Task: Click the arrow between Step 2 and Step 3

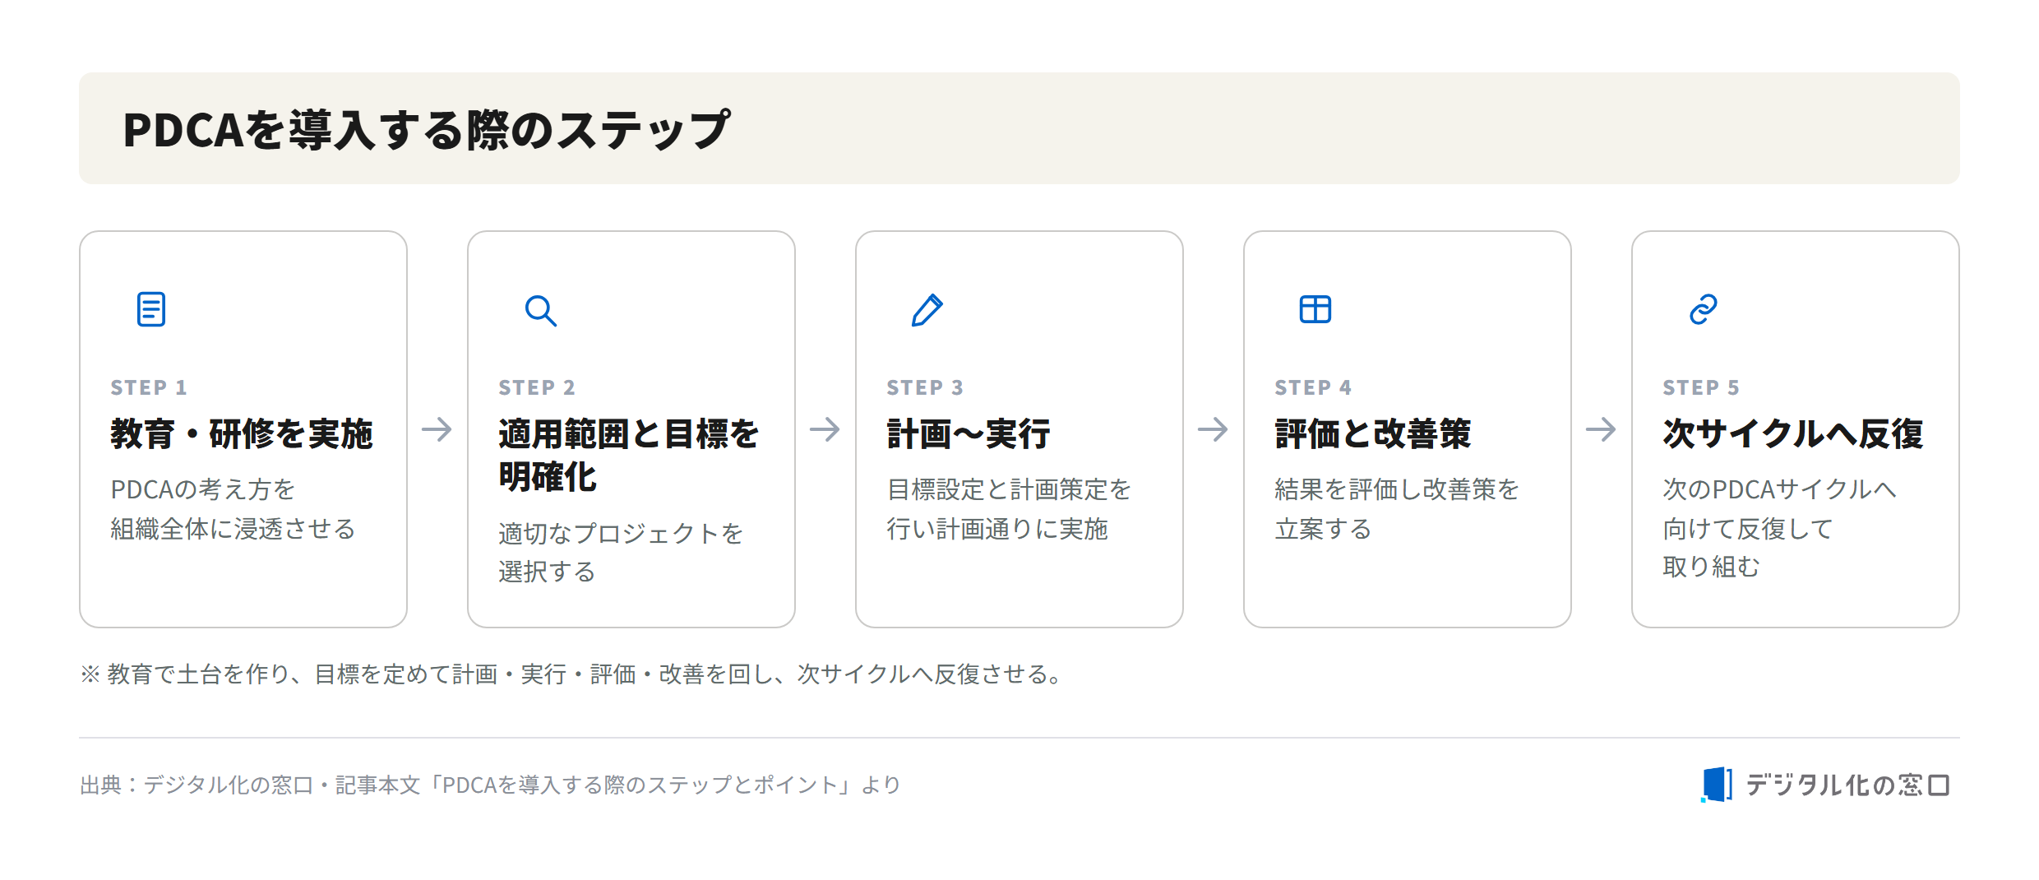Action: tap(825, 429)
